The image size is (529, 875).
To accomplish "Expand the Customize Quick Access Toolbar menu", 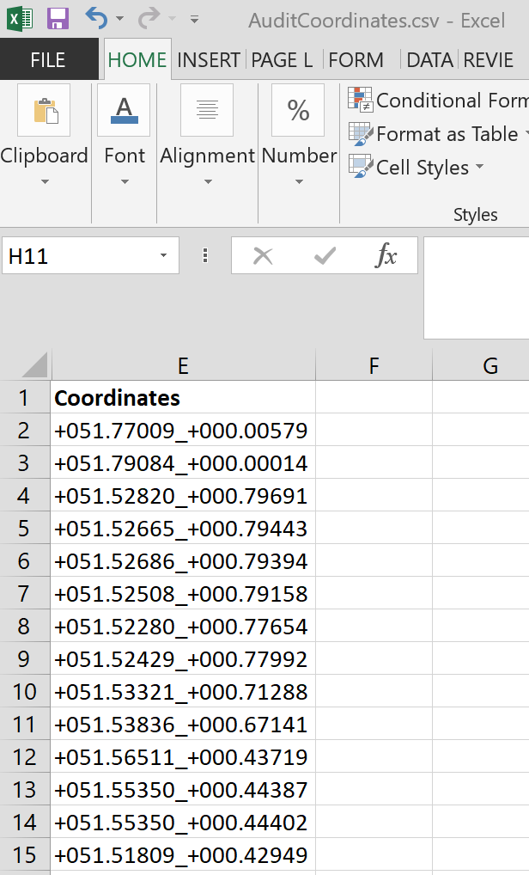I will pos(195,19).
